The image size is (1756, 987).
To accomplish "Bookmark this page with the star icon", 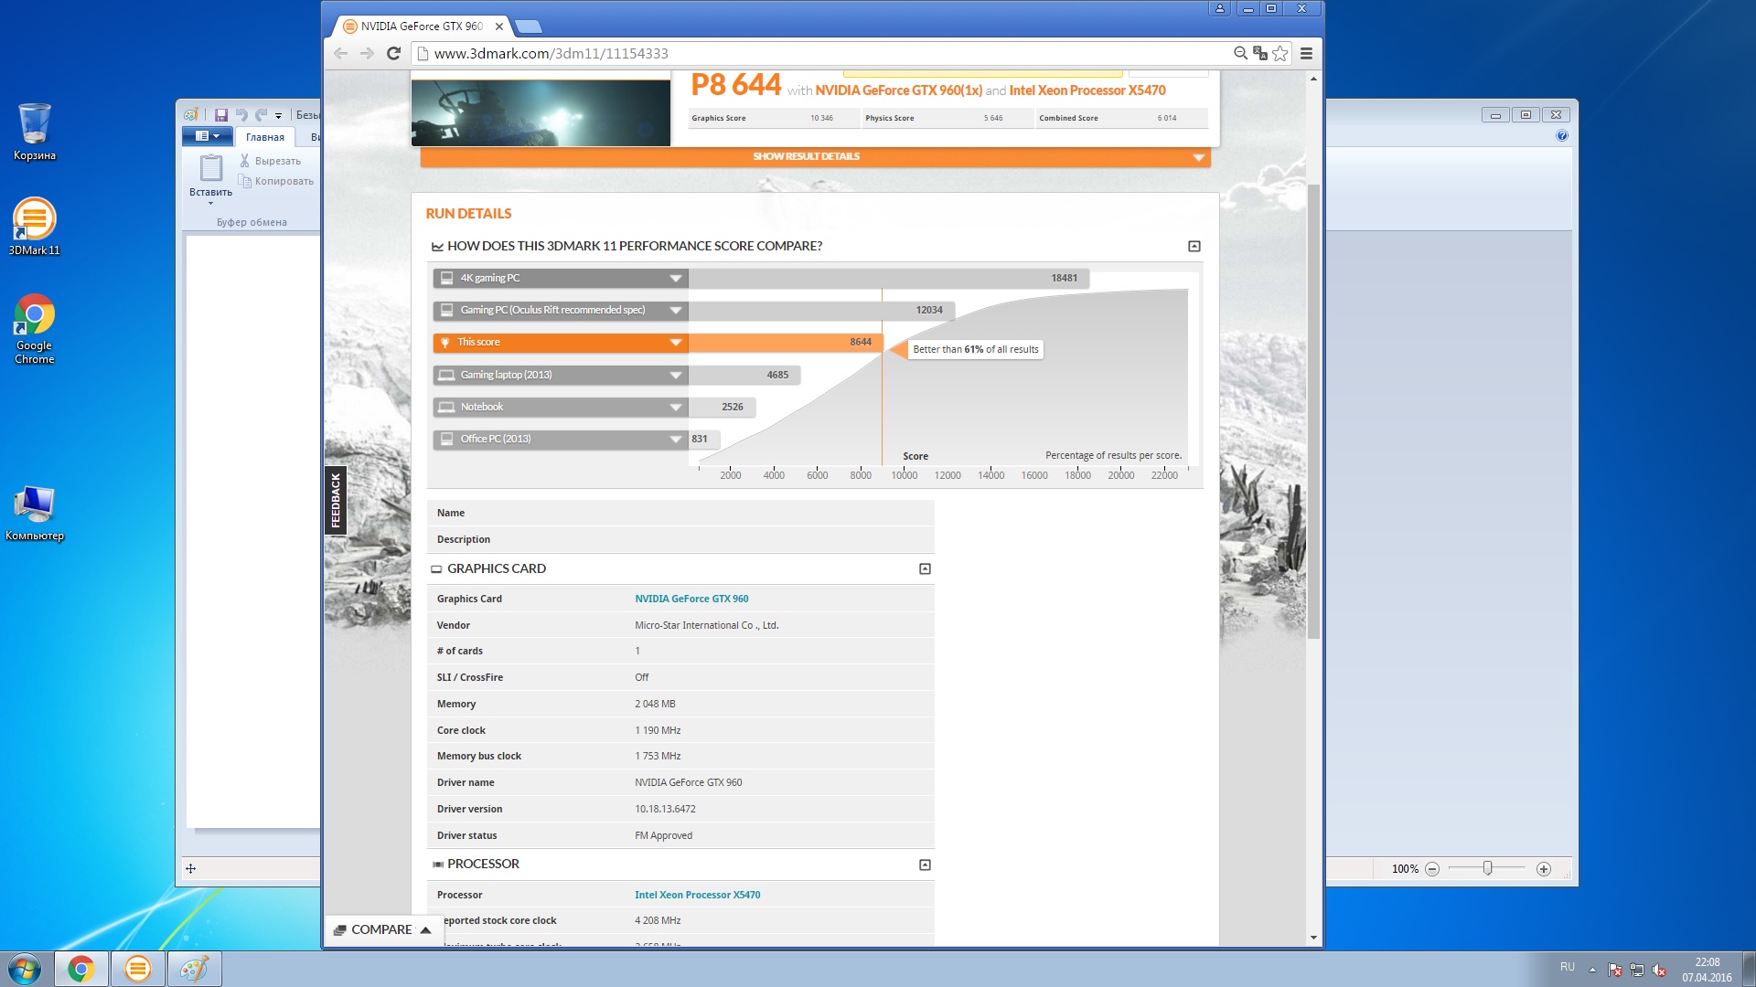I will point(1280,53).
